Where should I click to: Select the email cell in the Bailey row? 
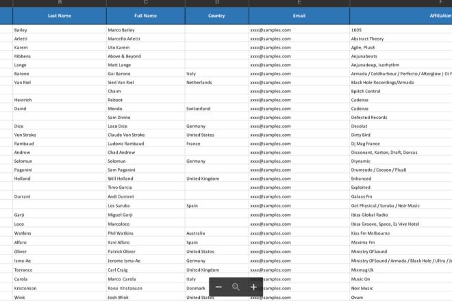[x=299, y=30]
